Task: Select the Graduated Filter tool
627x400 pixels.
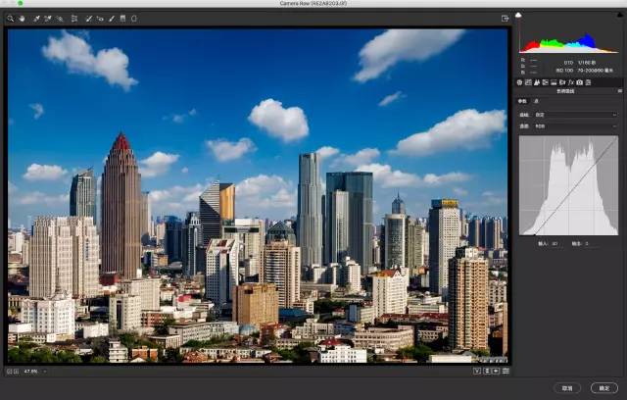Action: click(x=122, y=18)
